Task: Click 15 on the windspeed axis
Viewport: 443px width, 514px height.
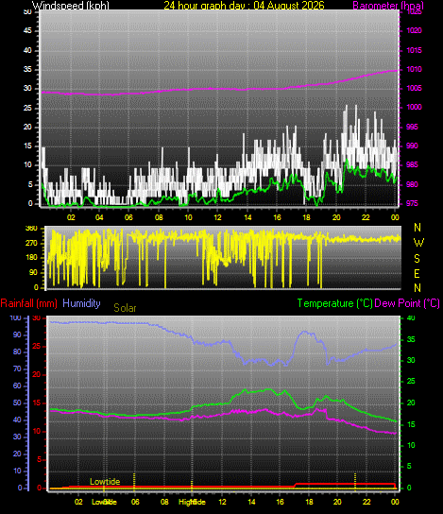Action: (x=27, y=146)
